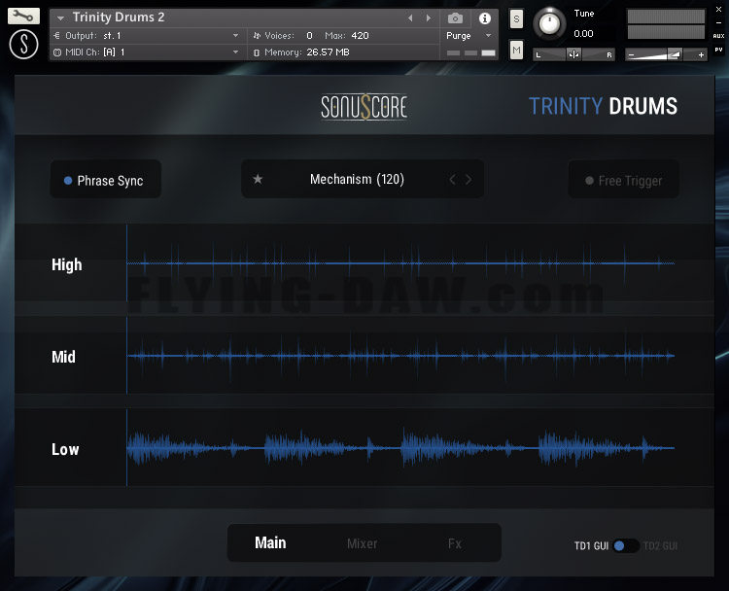Open the MIDI Ch dropdown
The width and height of the screenshot is (729, 591).
[x=236, y=52]
